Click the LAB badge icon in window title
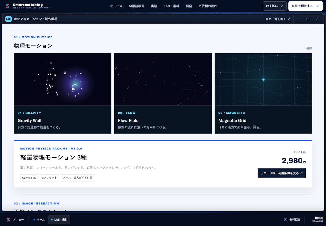The height and width of the screenshot is (226, 326). (x=8, y=19)
